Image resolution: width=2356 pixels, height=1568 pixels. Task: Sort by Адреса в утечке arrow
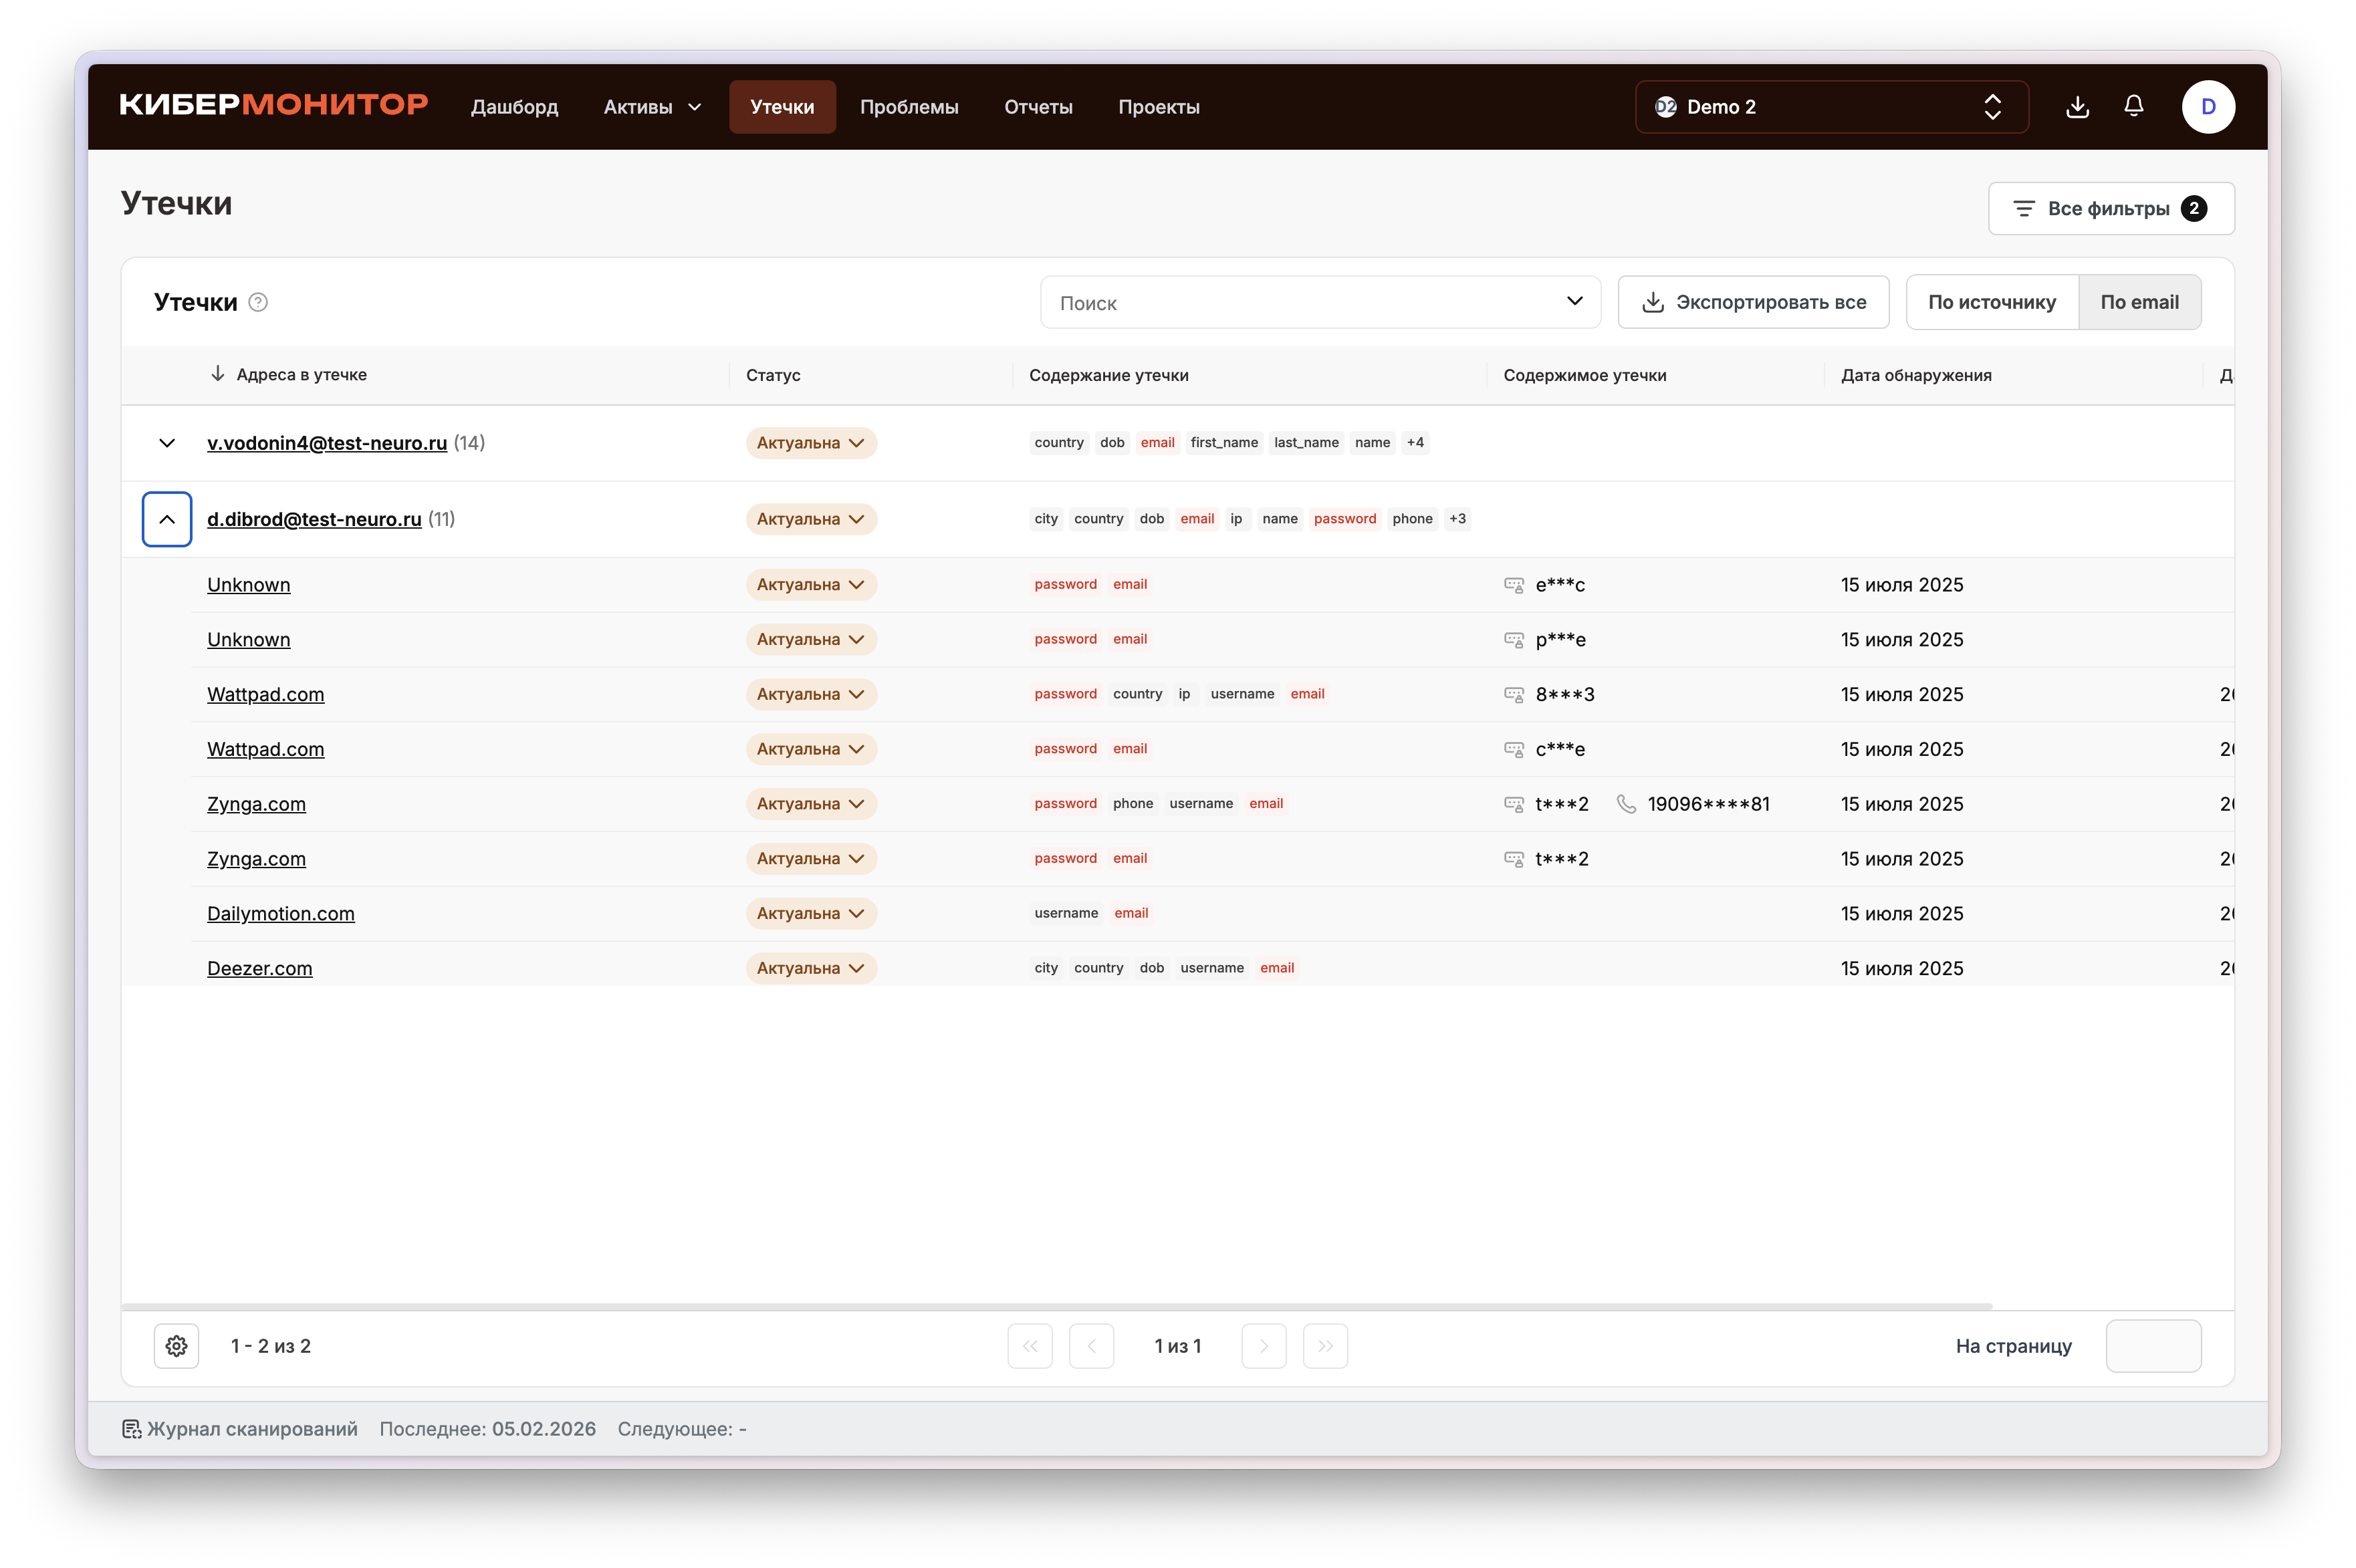217,374
